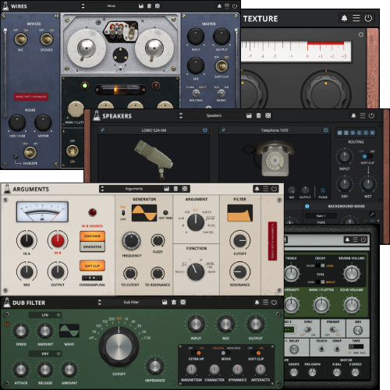Open the Speakers hamburger menu
390x390 pixels.
pos(363,115)
